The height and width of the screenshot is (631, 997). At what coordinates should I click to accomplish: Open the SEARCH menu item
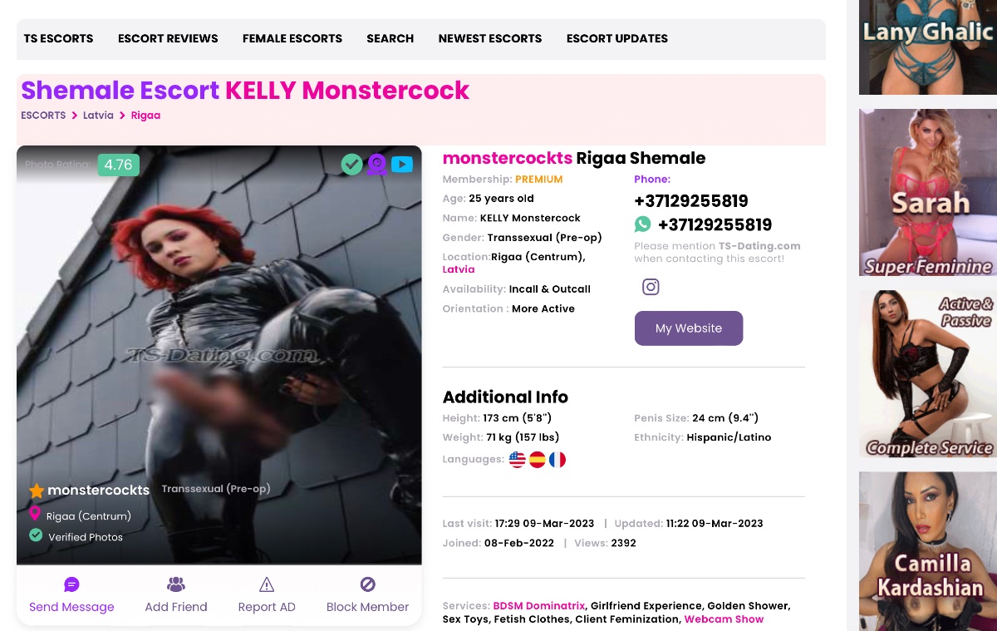tap(390, 38)
